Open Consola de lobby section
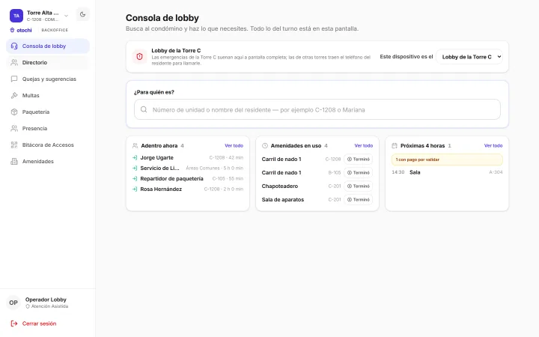 [x=48, y=46]
